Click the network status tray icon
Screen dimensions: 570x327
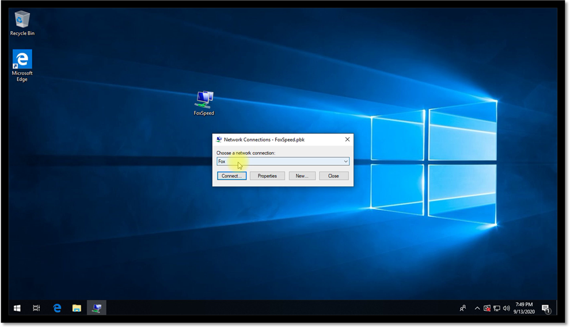(x=496, y=308)
